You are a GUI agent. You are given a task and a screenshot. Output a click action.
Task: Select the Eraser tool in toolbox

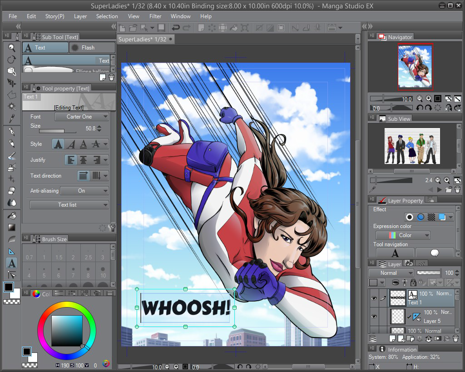click(x=12, y=191)
